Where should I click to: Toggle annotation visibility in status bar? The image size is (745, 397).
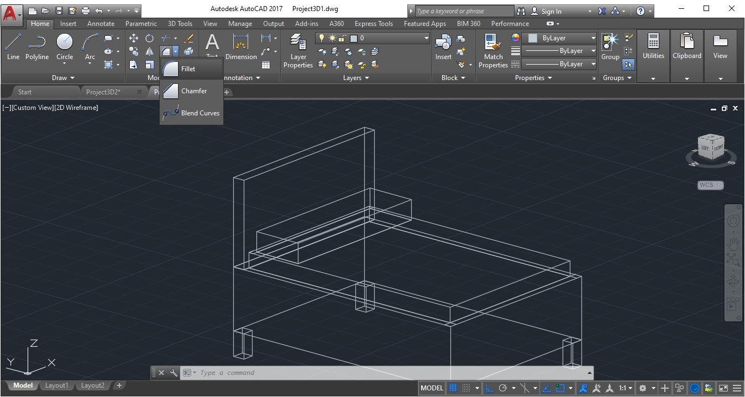[583, 388]
